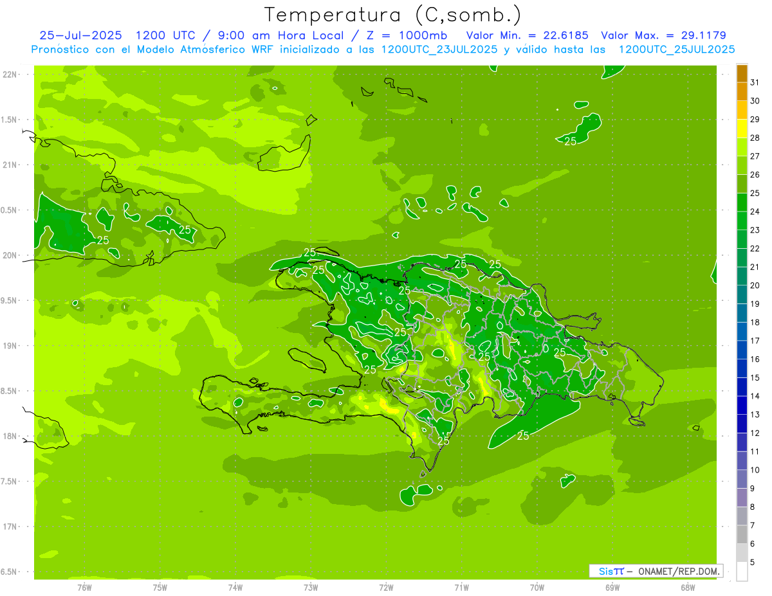Select the blue legend swatch between 16 and 17
This screenshot has width=772, height=596.
[x=742, y=350]
